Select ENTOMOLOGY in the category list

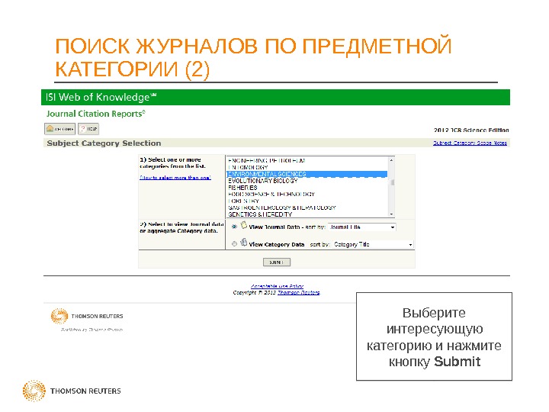coord(307,167)
